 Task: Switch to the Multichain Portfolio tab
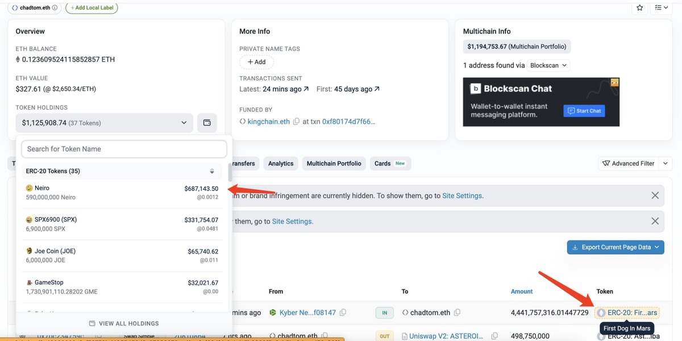(334, 164)
